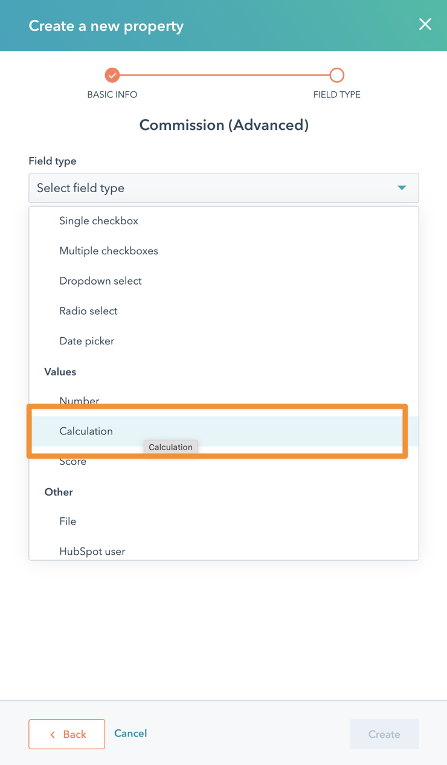Click the Back button
The image size is (447, 765).
(66, 734)
